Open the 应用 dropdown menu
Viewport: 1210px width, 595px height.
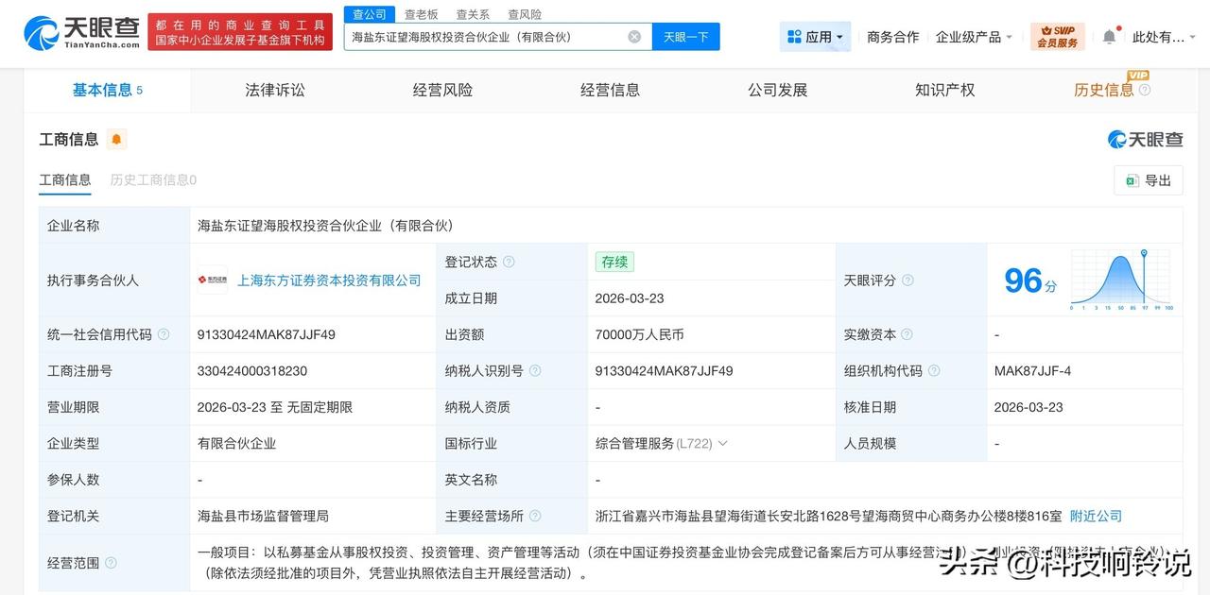815,35
